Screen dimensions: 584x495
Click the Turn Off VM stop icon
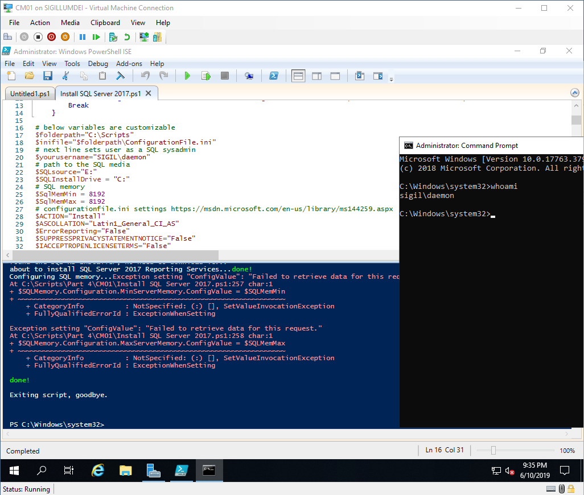click(38, 37)
